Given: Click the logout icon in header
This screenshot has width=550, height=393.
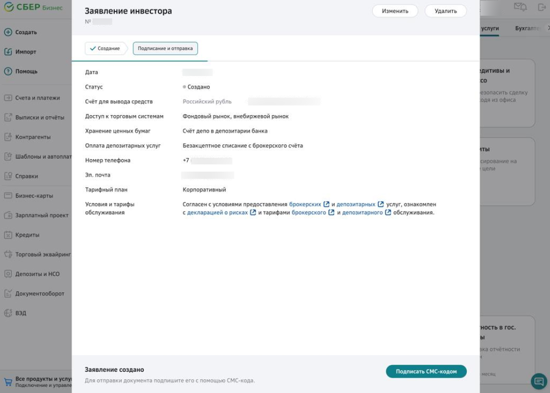Looking at the screenshot, I should 542,7.
